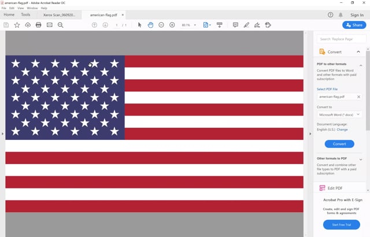This screenshot has width=370, height=237.
Task: Activate the Hand pan tool
Action: 150,25
